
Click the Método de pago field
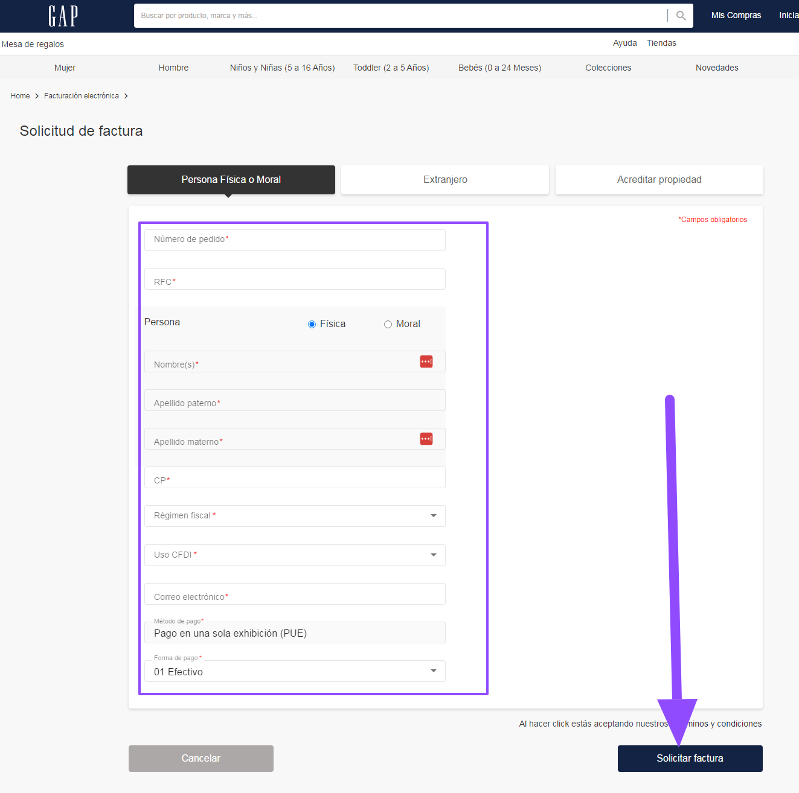tap(295, 632)
